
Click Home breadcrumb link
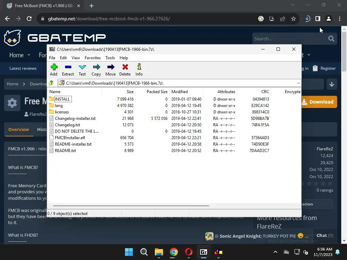pos(13,84)
